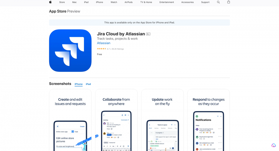
Task: Open the TV & Home menu
Action: click(x=146, y=2)
